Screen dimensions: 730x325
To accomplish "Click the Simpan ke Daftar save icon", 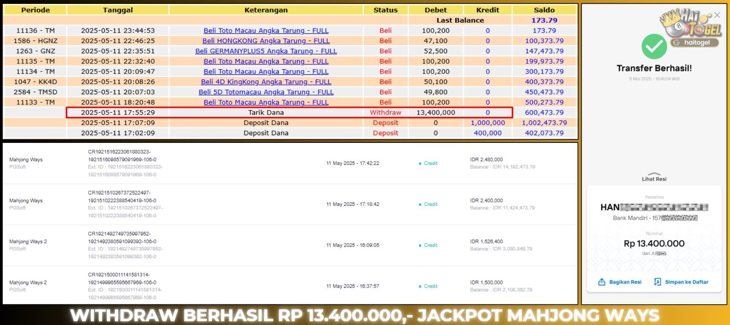I will click(x=657, y=282).
